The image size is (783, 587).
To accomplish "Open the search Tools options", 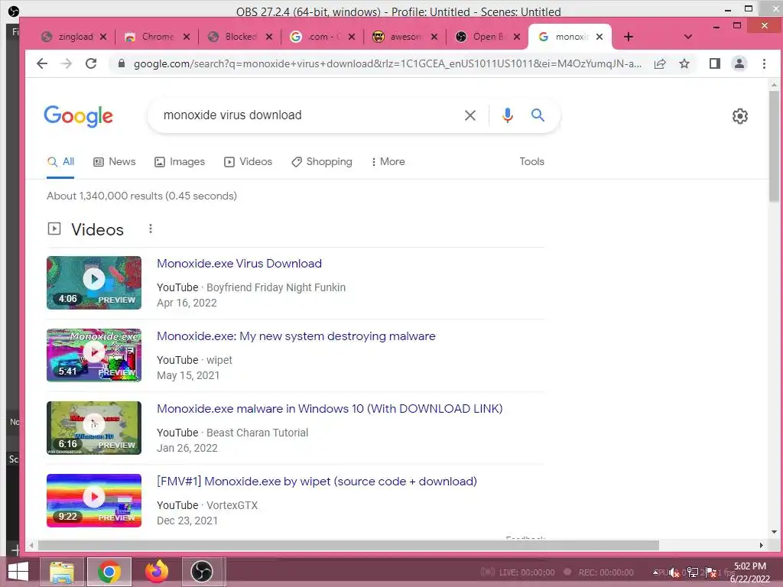I will pyautogui.click(x=531, y=162).
